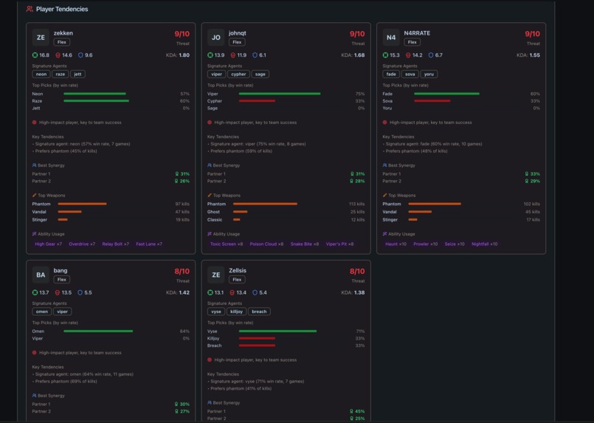
Task: Click Relay Bolt ×7 ability tag
Action: click(x=116, y=244)
